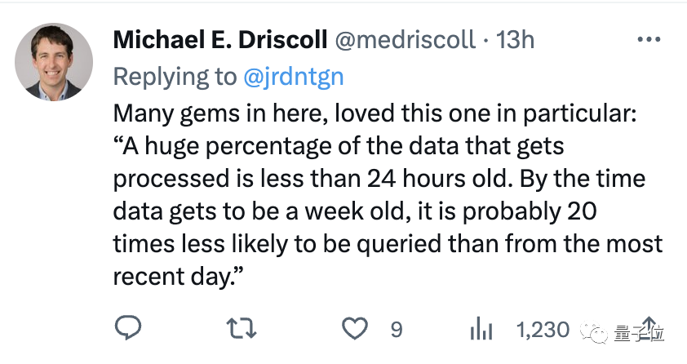The height and width of the screenshot is (364, 687).
Task: Click the like count showing 9
Action: (397, 330)
